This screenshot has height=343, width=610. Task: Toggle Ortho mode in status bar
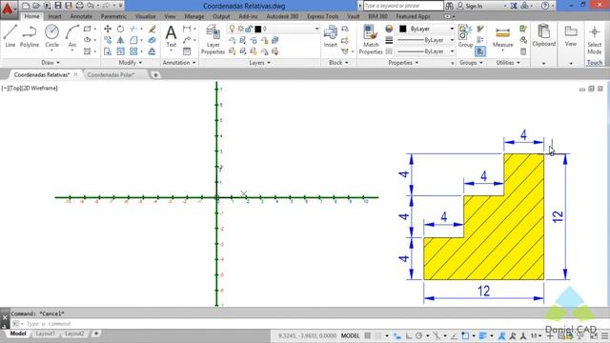click(409, 335)
